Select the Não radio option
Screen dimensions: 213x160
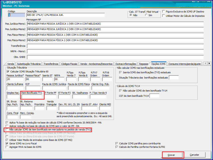click(x=131, y=15)
